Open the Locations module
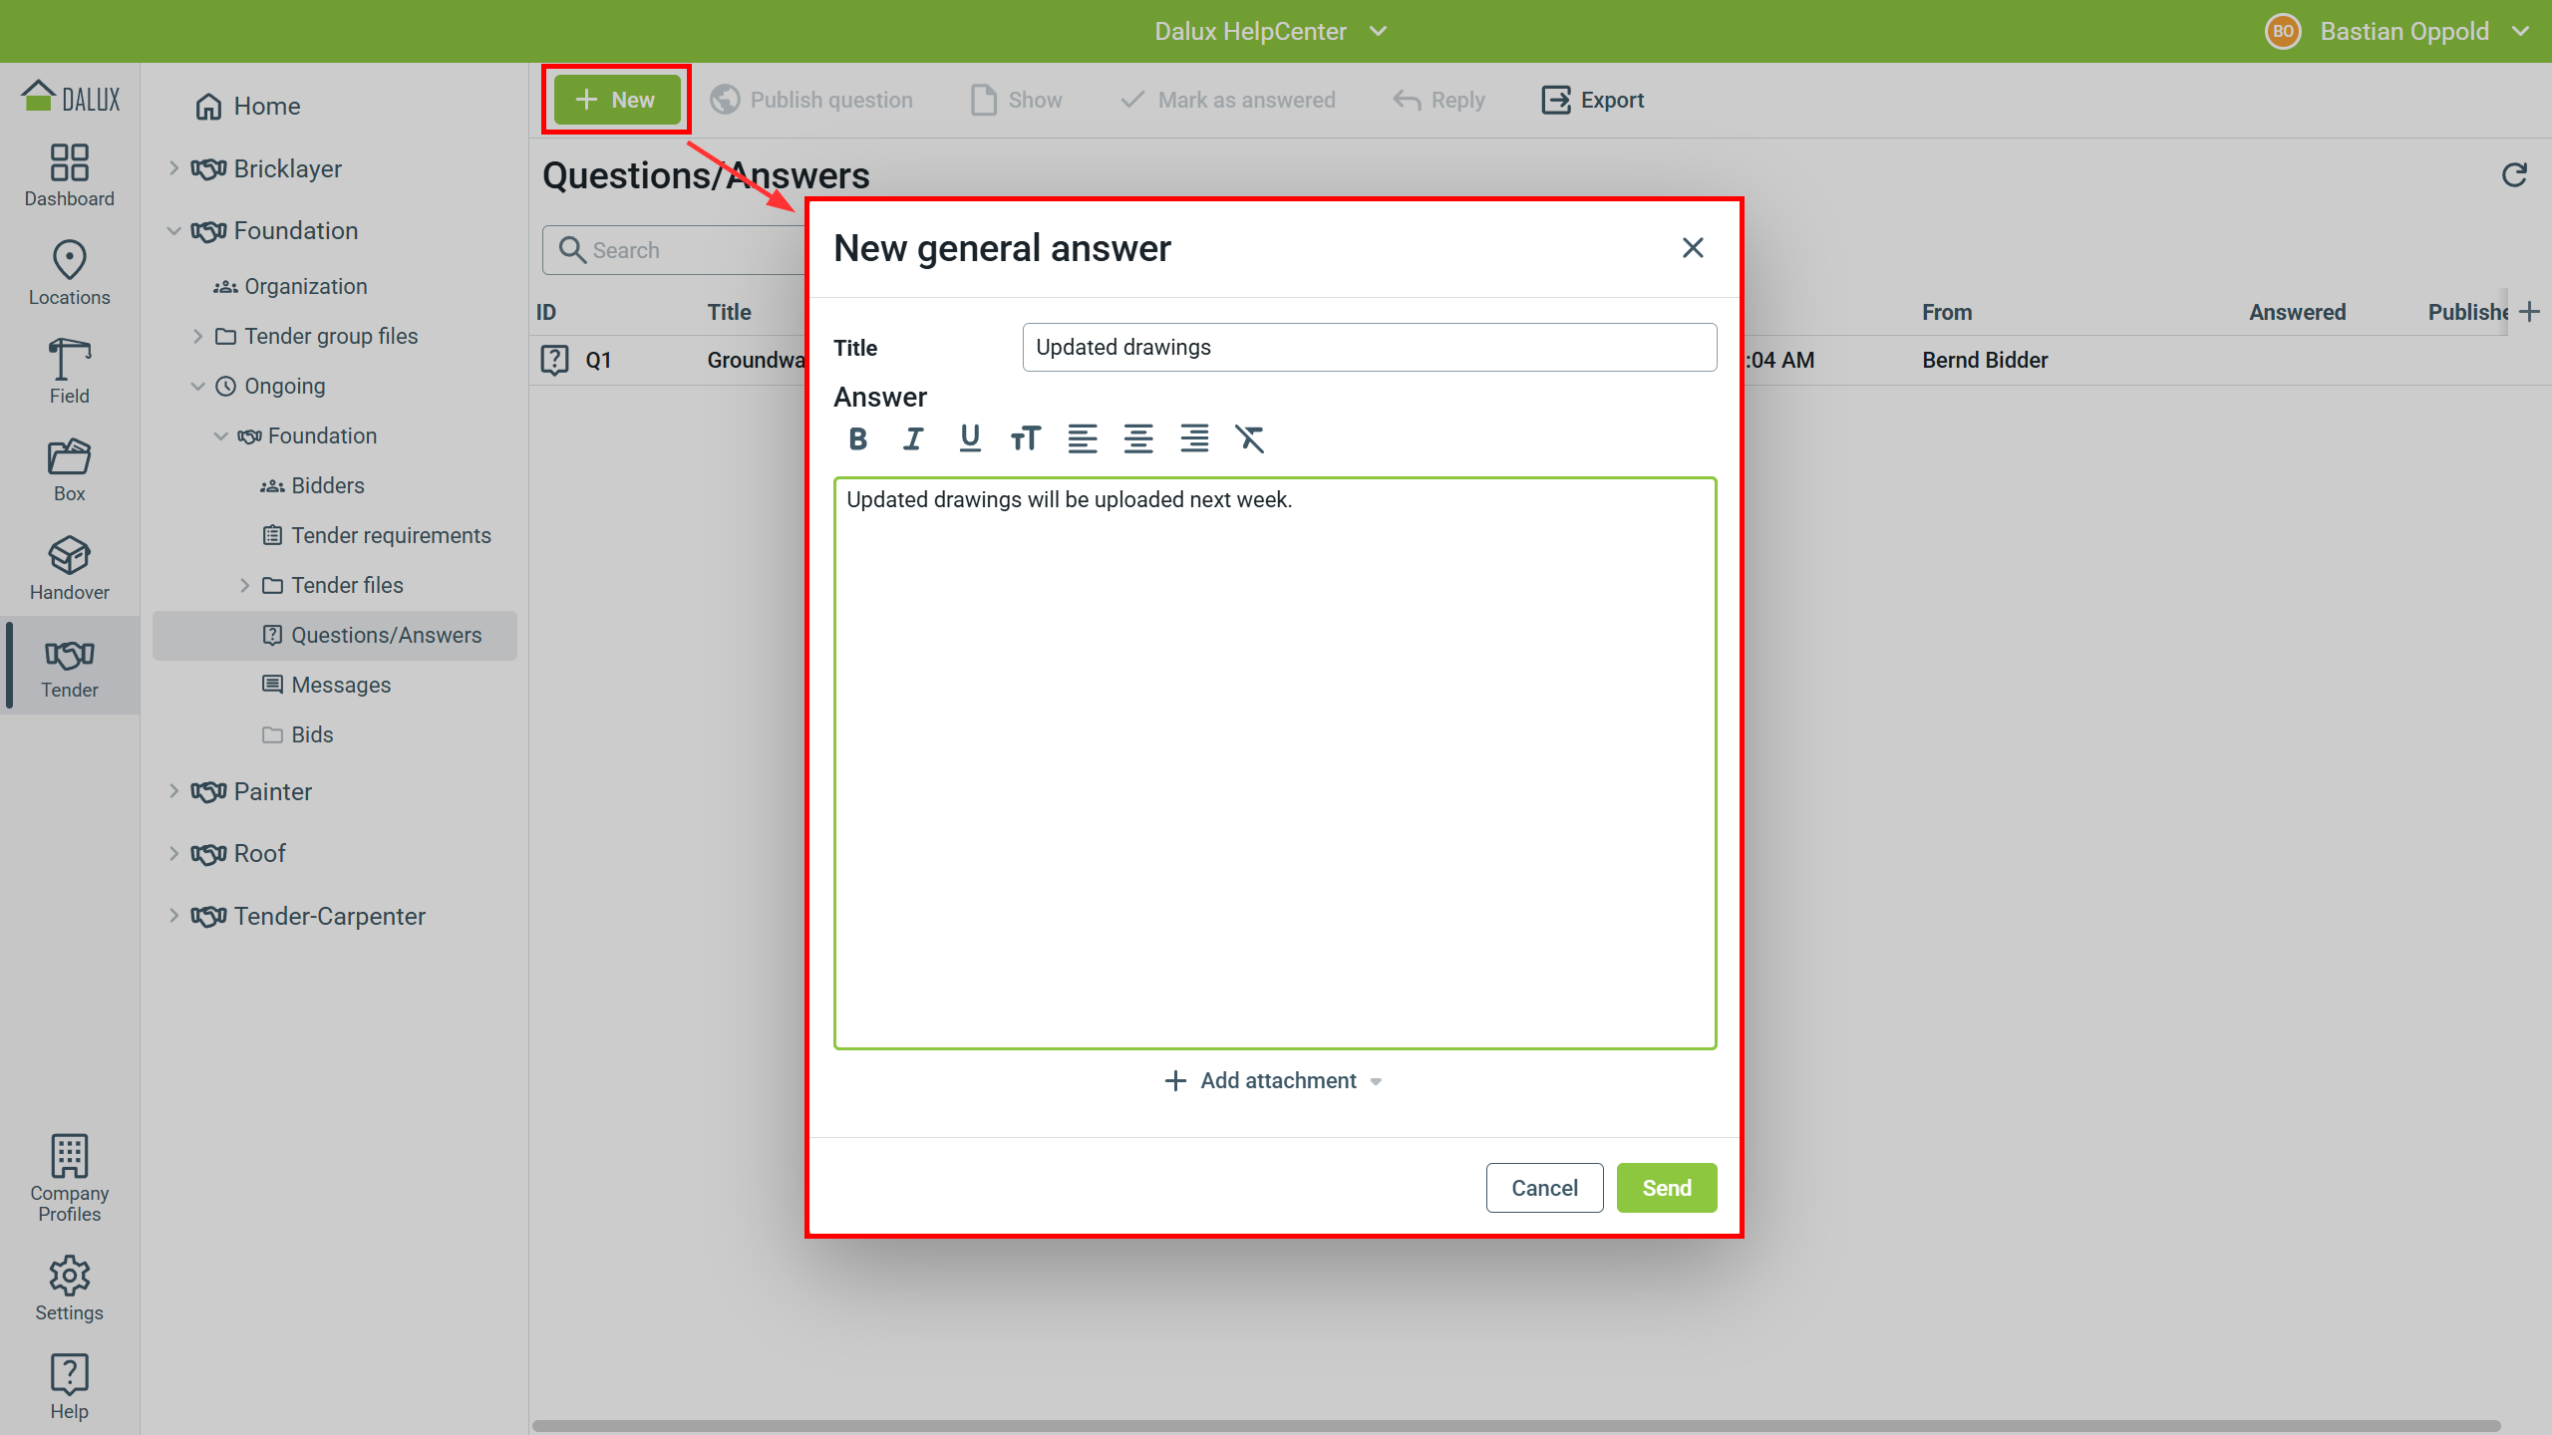 (70, 274)
